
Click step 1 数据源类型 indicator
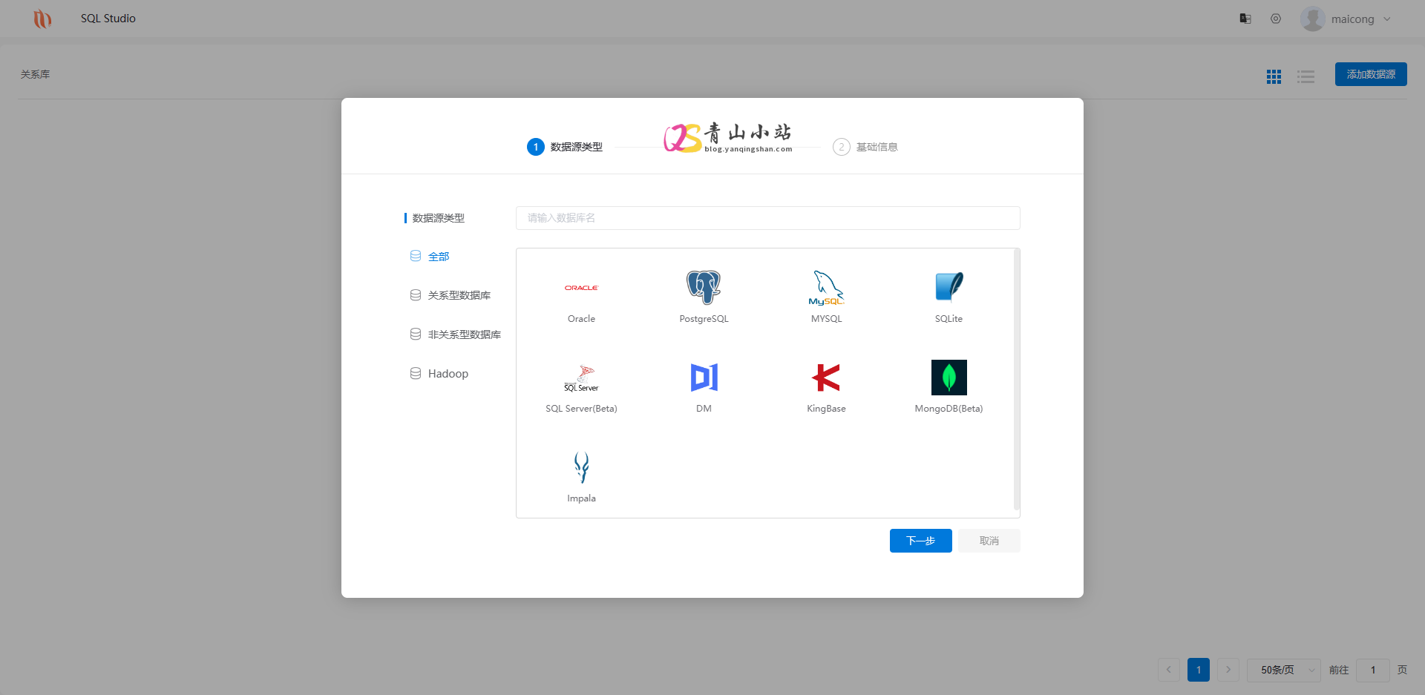click(565, 147)
